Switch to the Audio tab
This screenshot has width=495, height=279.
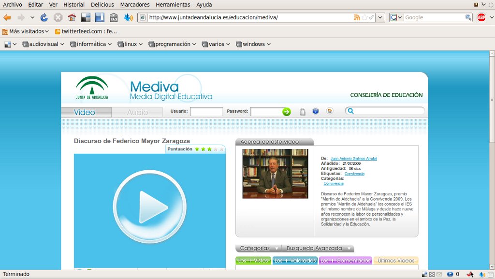(137, 112)
